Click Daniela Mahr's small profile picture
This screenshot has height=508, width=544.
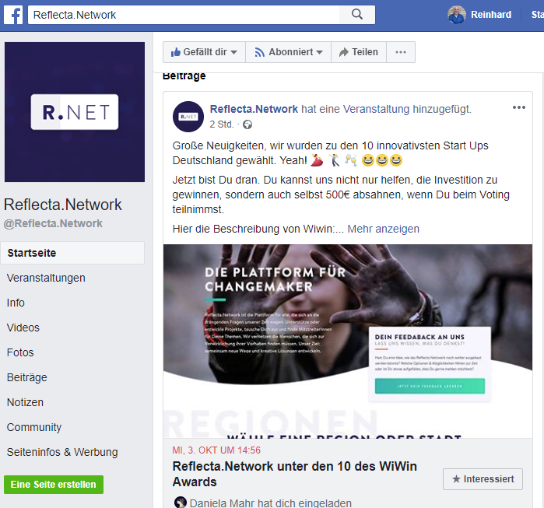point(181,503)
